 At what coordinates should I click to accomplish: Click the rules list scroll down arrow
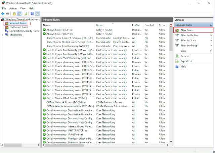(171, 142)
